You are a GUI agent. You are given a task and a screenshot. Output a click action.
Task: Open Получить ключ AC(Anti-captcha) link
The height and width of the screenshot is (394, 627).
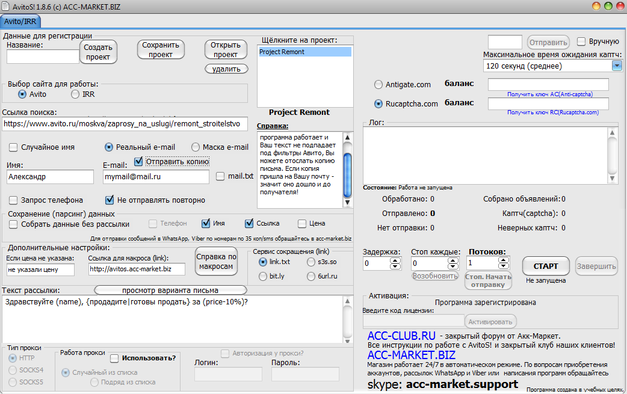click(x=550, y=94)
